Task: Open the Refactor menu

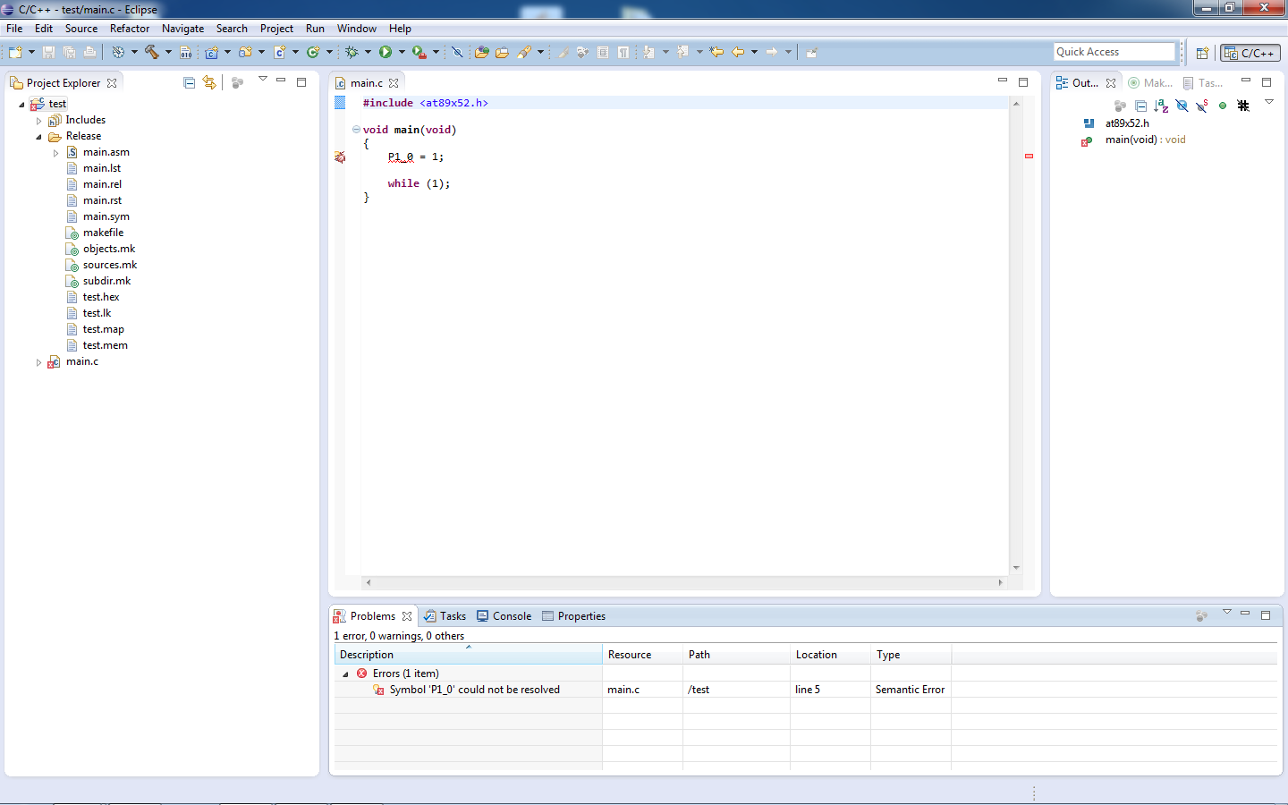Action: pos(130,29)
